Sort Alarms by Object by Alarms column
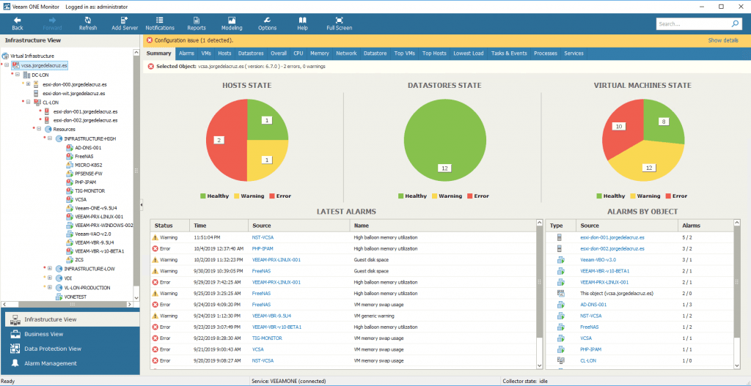 [x=705, y=226]
